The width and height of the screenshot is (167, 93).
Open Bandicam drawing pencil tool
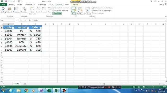point(116,87)
